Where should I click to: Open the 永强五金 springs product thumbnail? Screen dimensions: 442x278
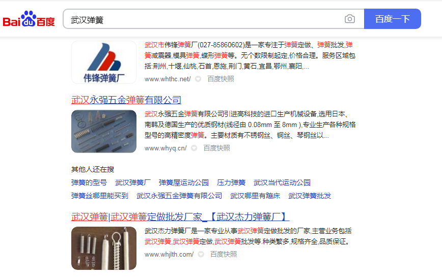tap(104, 132)
